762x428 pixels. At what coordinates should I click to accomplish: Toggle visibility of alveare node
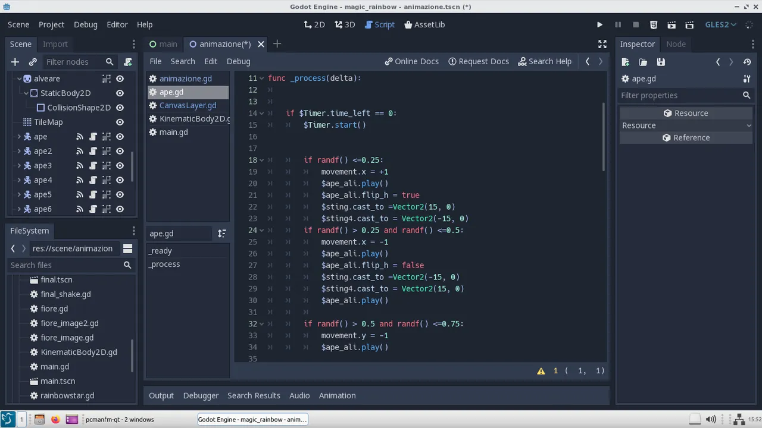pyautogui.click(x=120, y=78)
